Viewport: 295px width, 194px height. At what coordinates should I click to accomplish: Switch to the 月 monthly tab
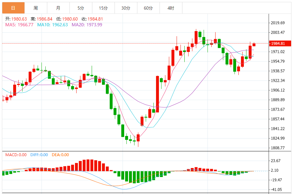[58, 8]
